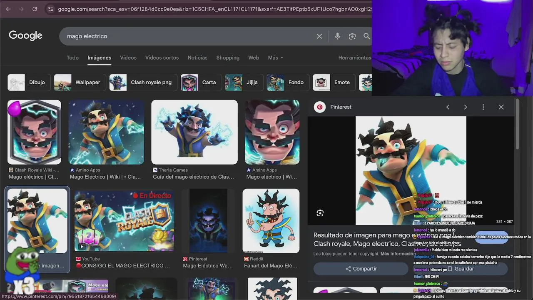Open Noticias tab

[x=197, y=57]
